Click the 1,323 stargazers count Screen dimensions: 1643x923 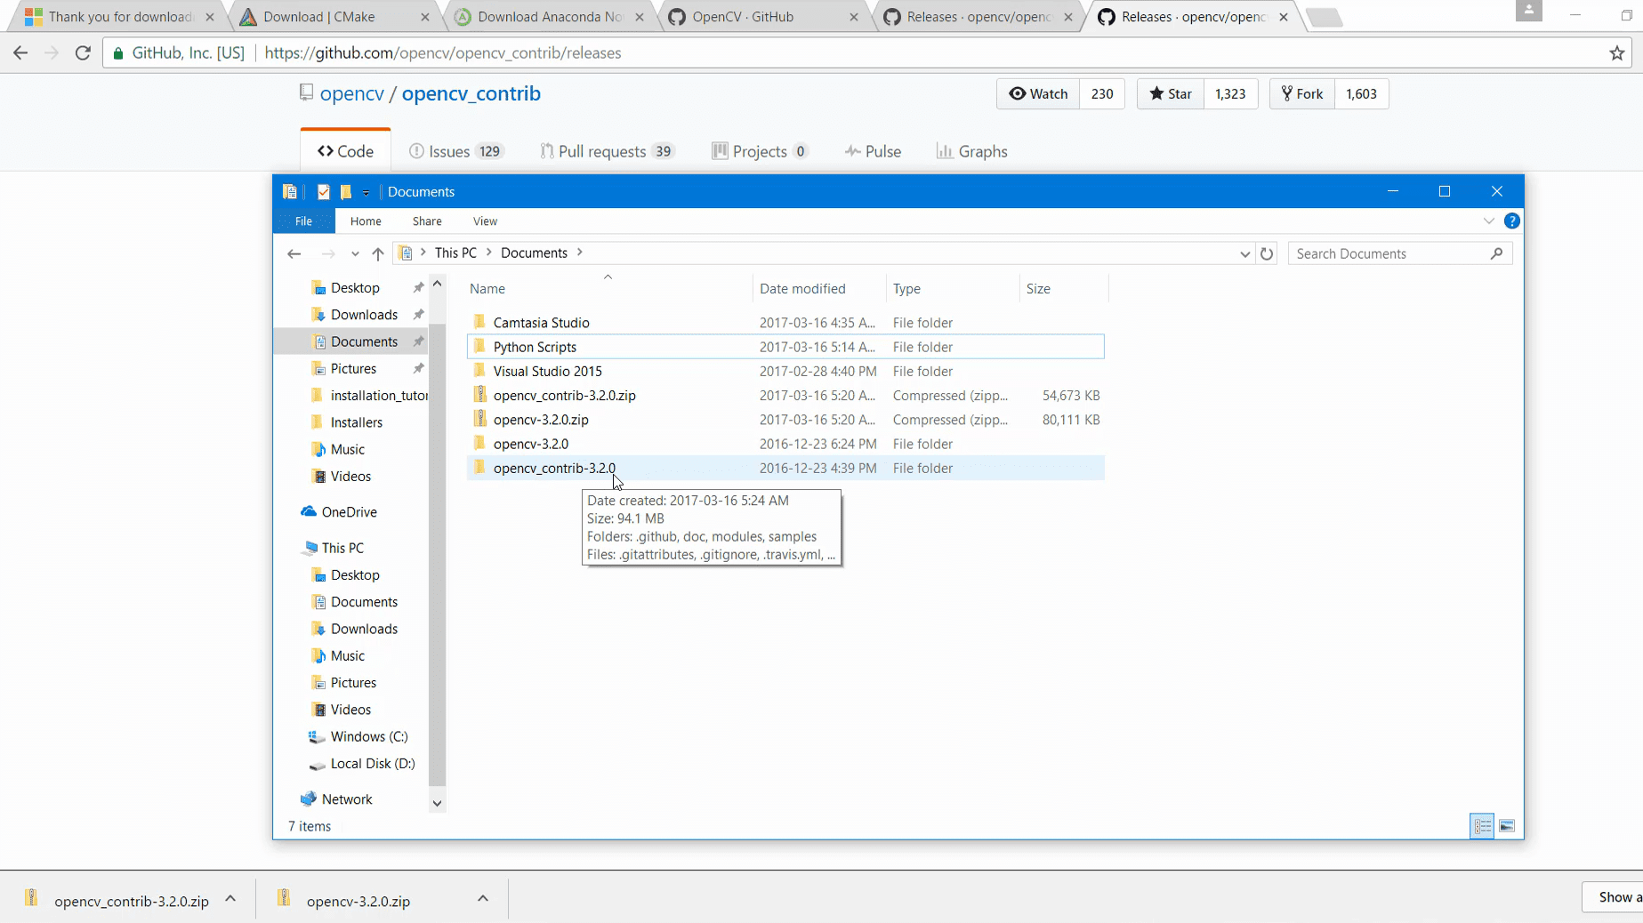[1230, 93]
